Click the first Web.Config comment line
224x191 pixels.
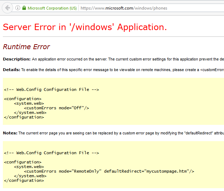[x=51, y=89]
